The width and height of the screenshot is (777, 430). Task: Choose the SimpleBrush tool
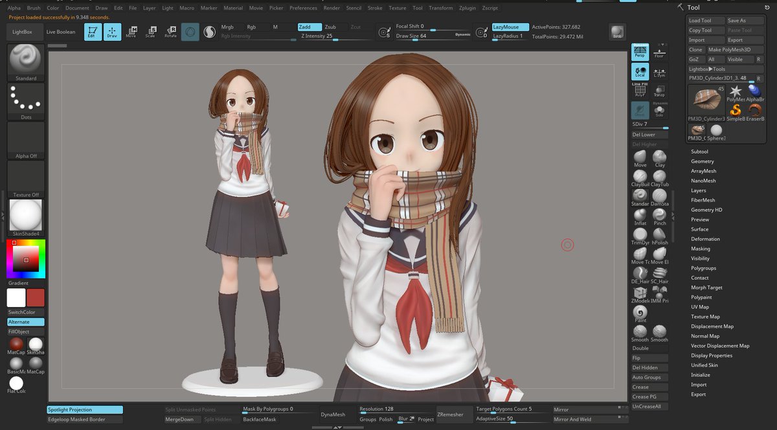(736, 113)
